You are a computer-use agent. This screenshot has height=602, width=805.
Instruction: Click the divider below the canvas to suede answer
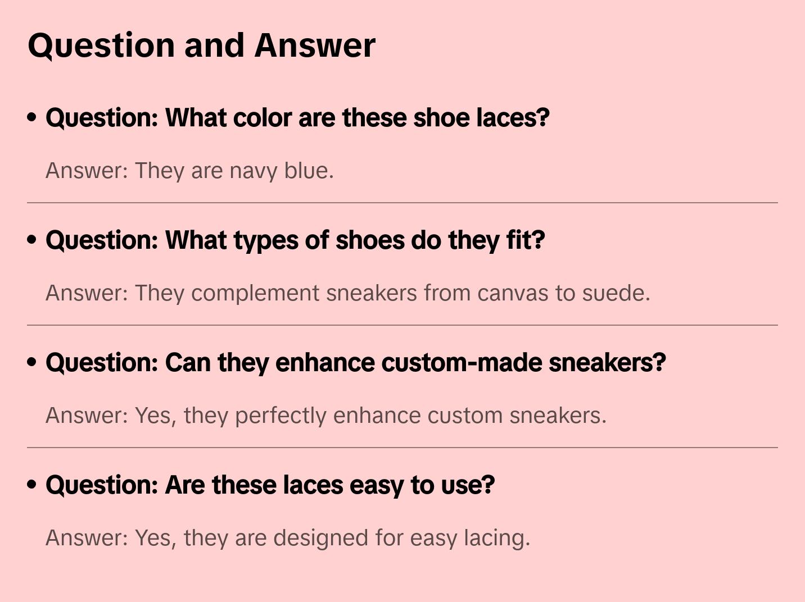(402, 325)
